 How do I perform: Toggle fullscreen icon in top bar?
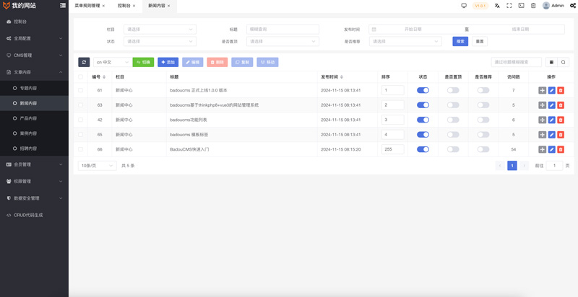click(x=509, y=6)
